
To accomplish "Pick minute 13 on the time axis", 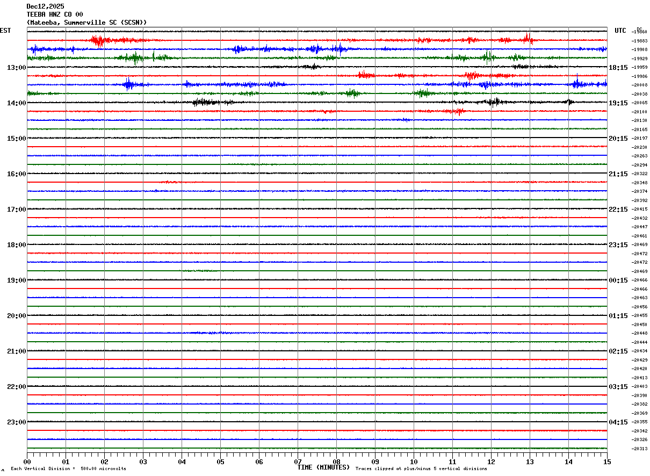I will 530,461.
